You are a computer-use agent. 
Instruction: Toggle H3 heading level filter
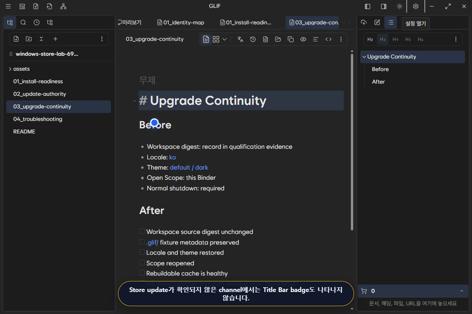[x=383, y=39]
